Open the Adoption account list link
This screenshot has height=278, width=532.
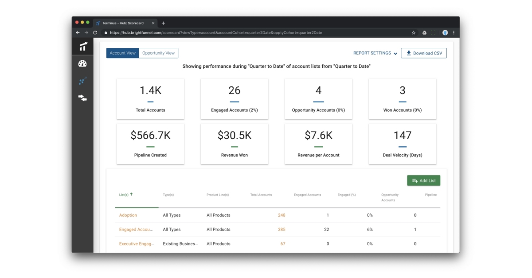(x=128, y=215)
